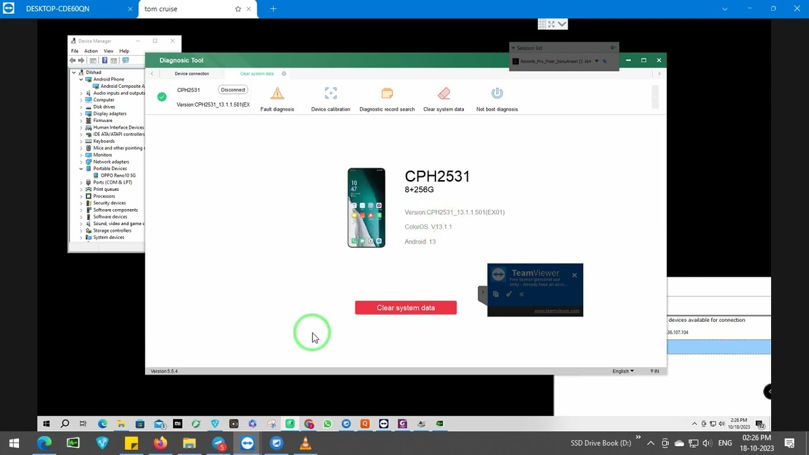Open File Explorer on local taskbar
Screen dimensions: 809x455
(x=189, y=443)
